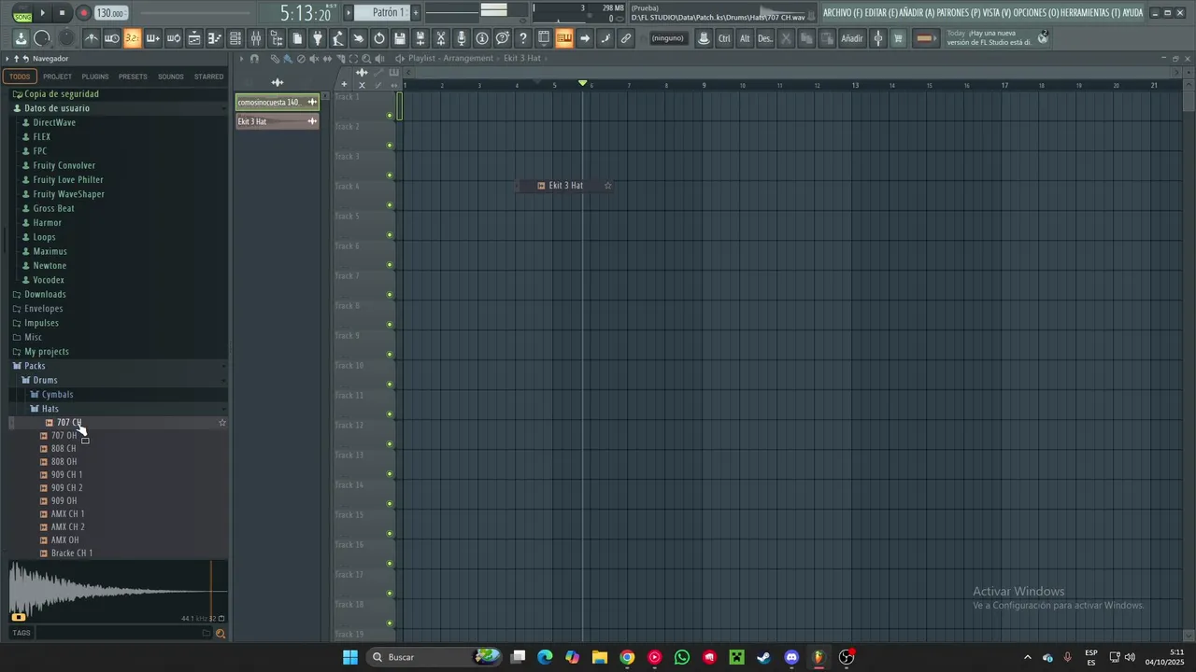Star the 707 CH sample as favorite
This screenshot has width=1196, height=672.
click(x=222, y=423)
